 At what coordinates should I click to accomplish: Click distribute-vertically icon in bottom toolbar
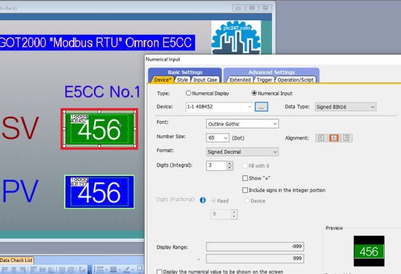click(71, 270)
